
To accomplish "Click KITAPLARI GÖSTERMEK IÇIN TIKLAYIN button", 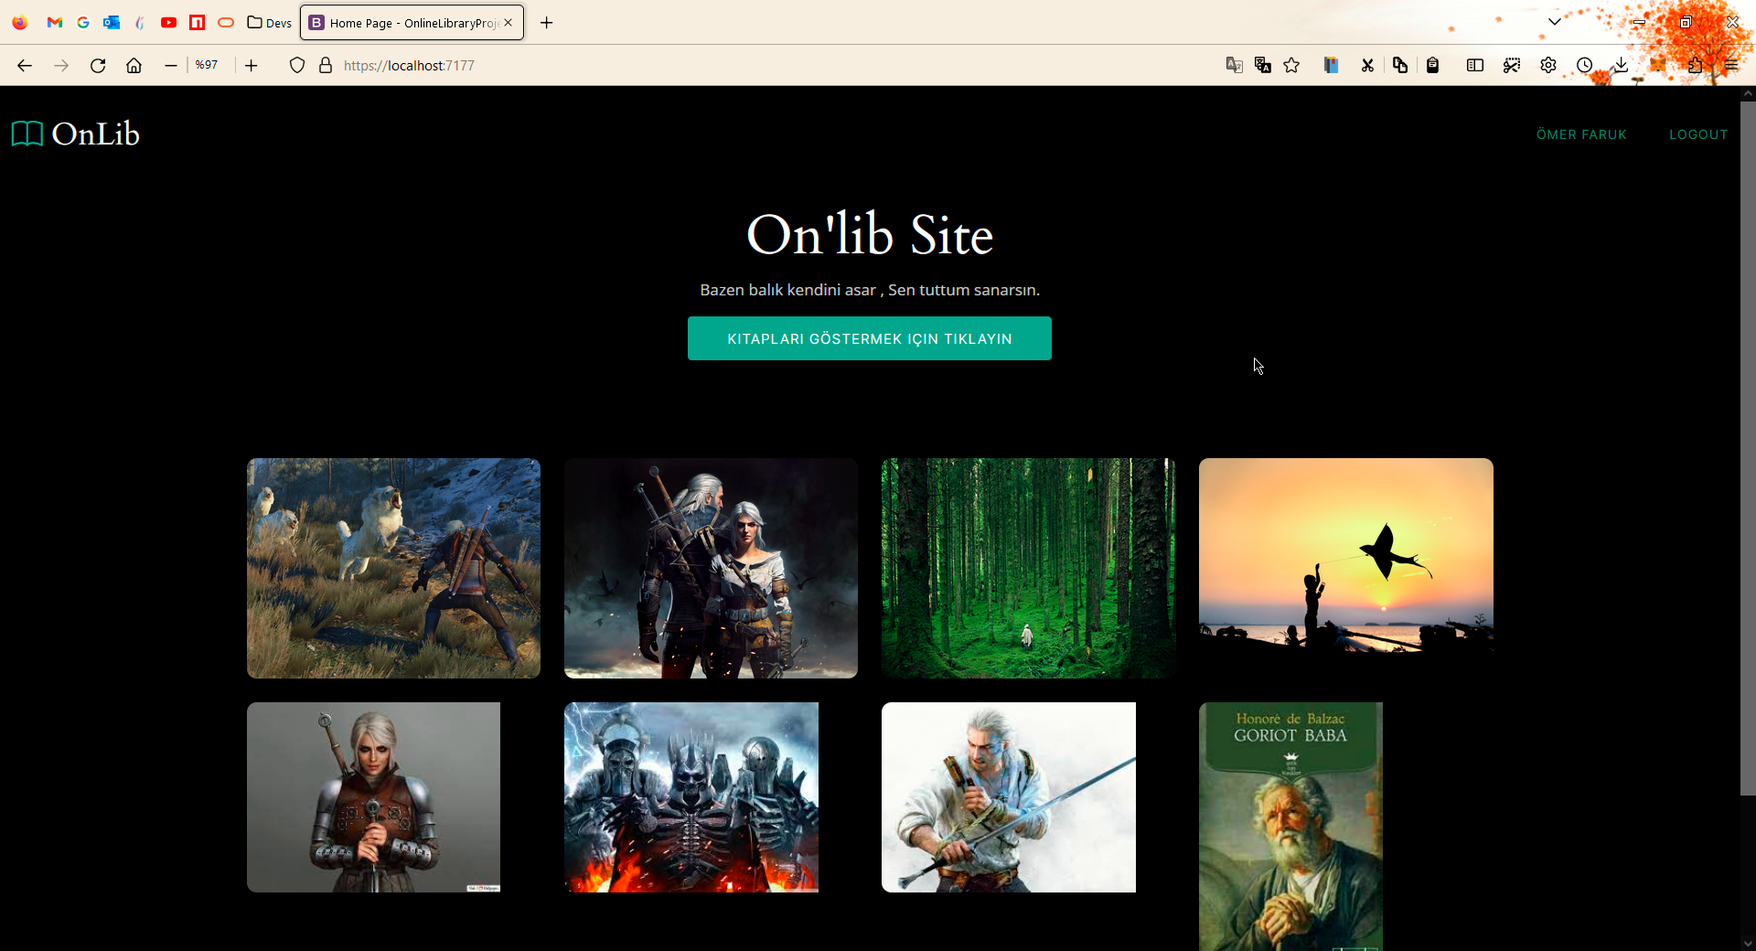I will click(870, 338).
